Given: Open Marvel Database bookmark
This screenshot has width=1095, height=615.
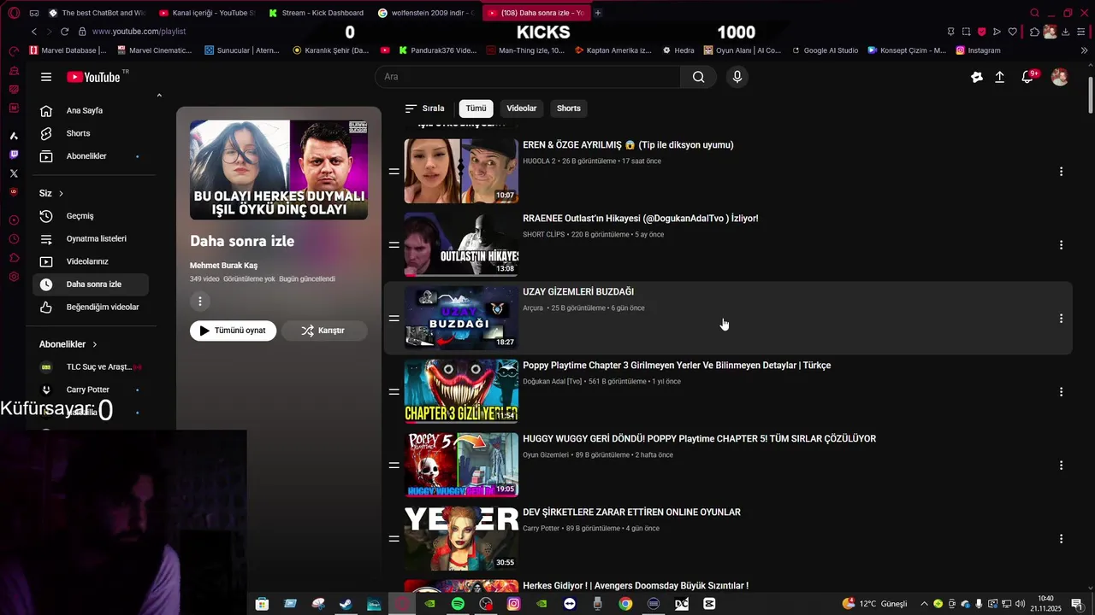Looking at the screenshot, I should (68, 50).
